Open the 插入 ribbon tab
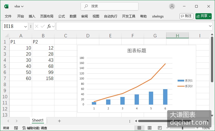 (x=32, y=16)
